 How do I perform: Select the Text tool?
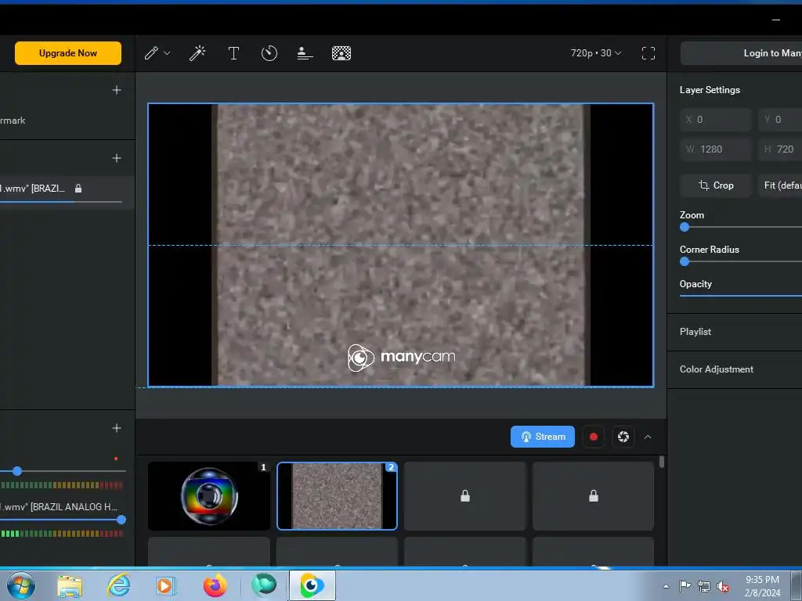coord(233,53)
